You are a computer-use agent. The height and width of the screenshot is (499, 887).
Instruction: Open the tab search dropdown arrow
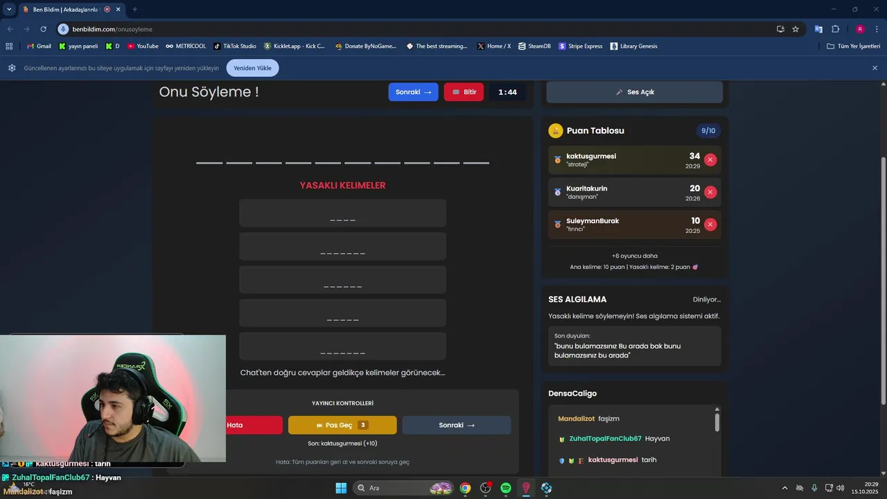click(x=8, y=9)
